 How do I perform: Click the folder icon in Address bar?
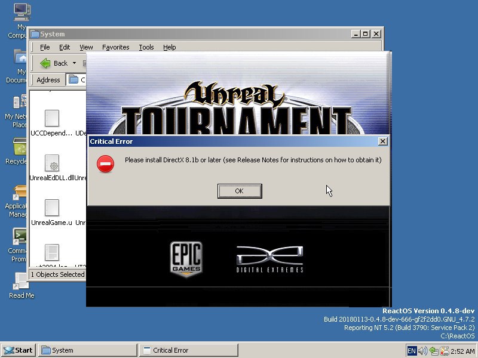pyautogui.click(x=73, y=80)
